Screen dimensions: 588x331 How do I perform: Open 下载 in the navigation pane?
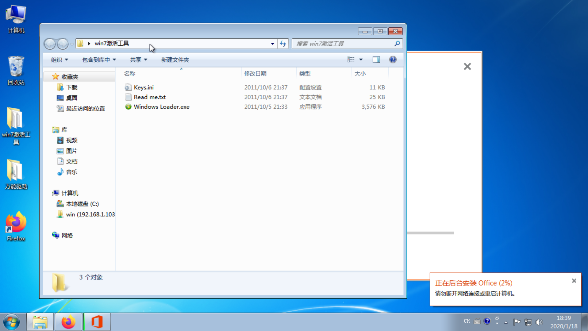tap(72, 87)
